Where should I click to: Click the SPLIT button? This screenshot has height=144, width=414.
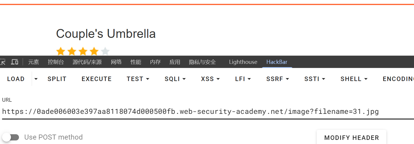click(57, 79)
